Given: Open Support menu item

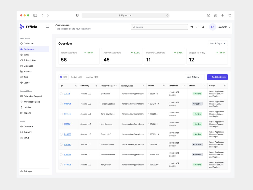Looking at the screenshot, I should [x=34, y=132].
